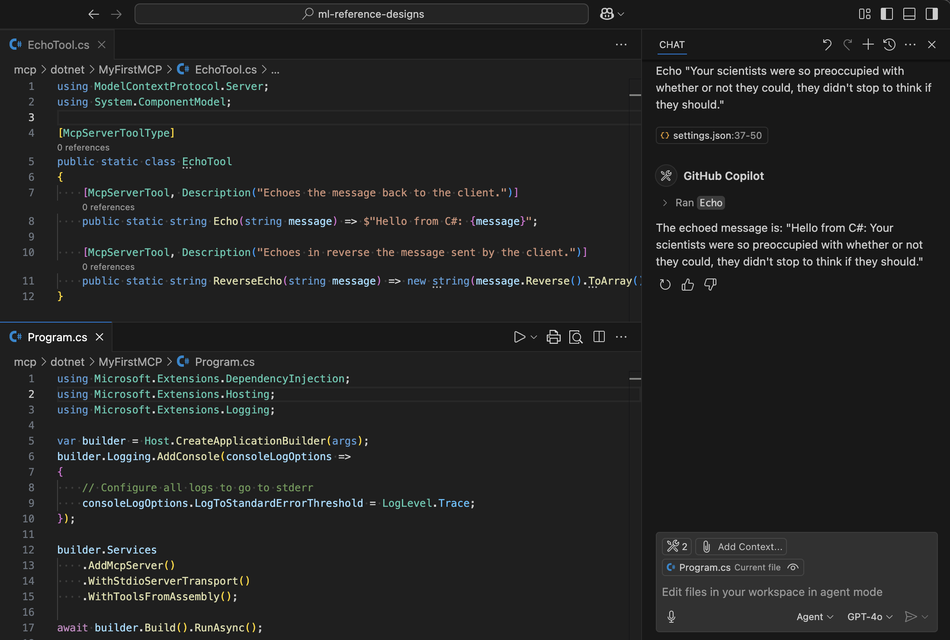Close the chat panel
The width and height of the screenshot is (950, 640).
pos(932,45)
